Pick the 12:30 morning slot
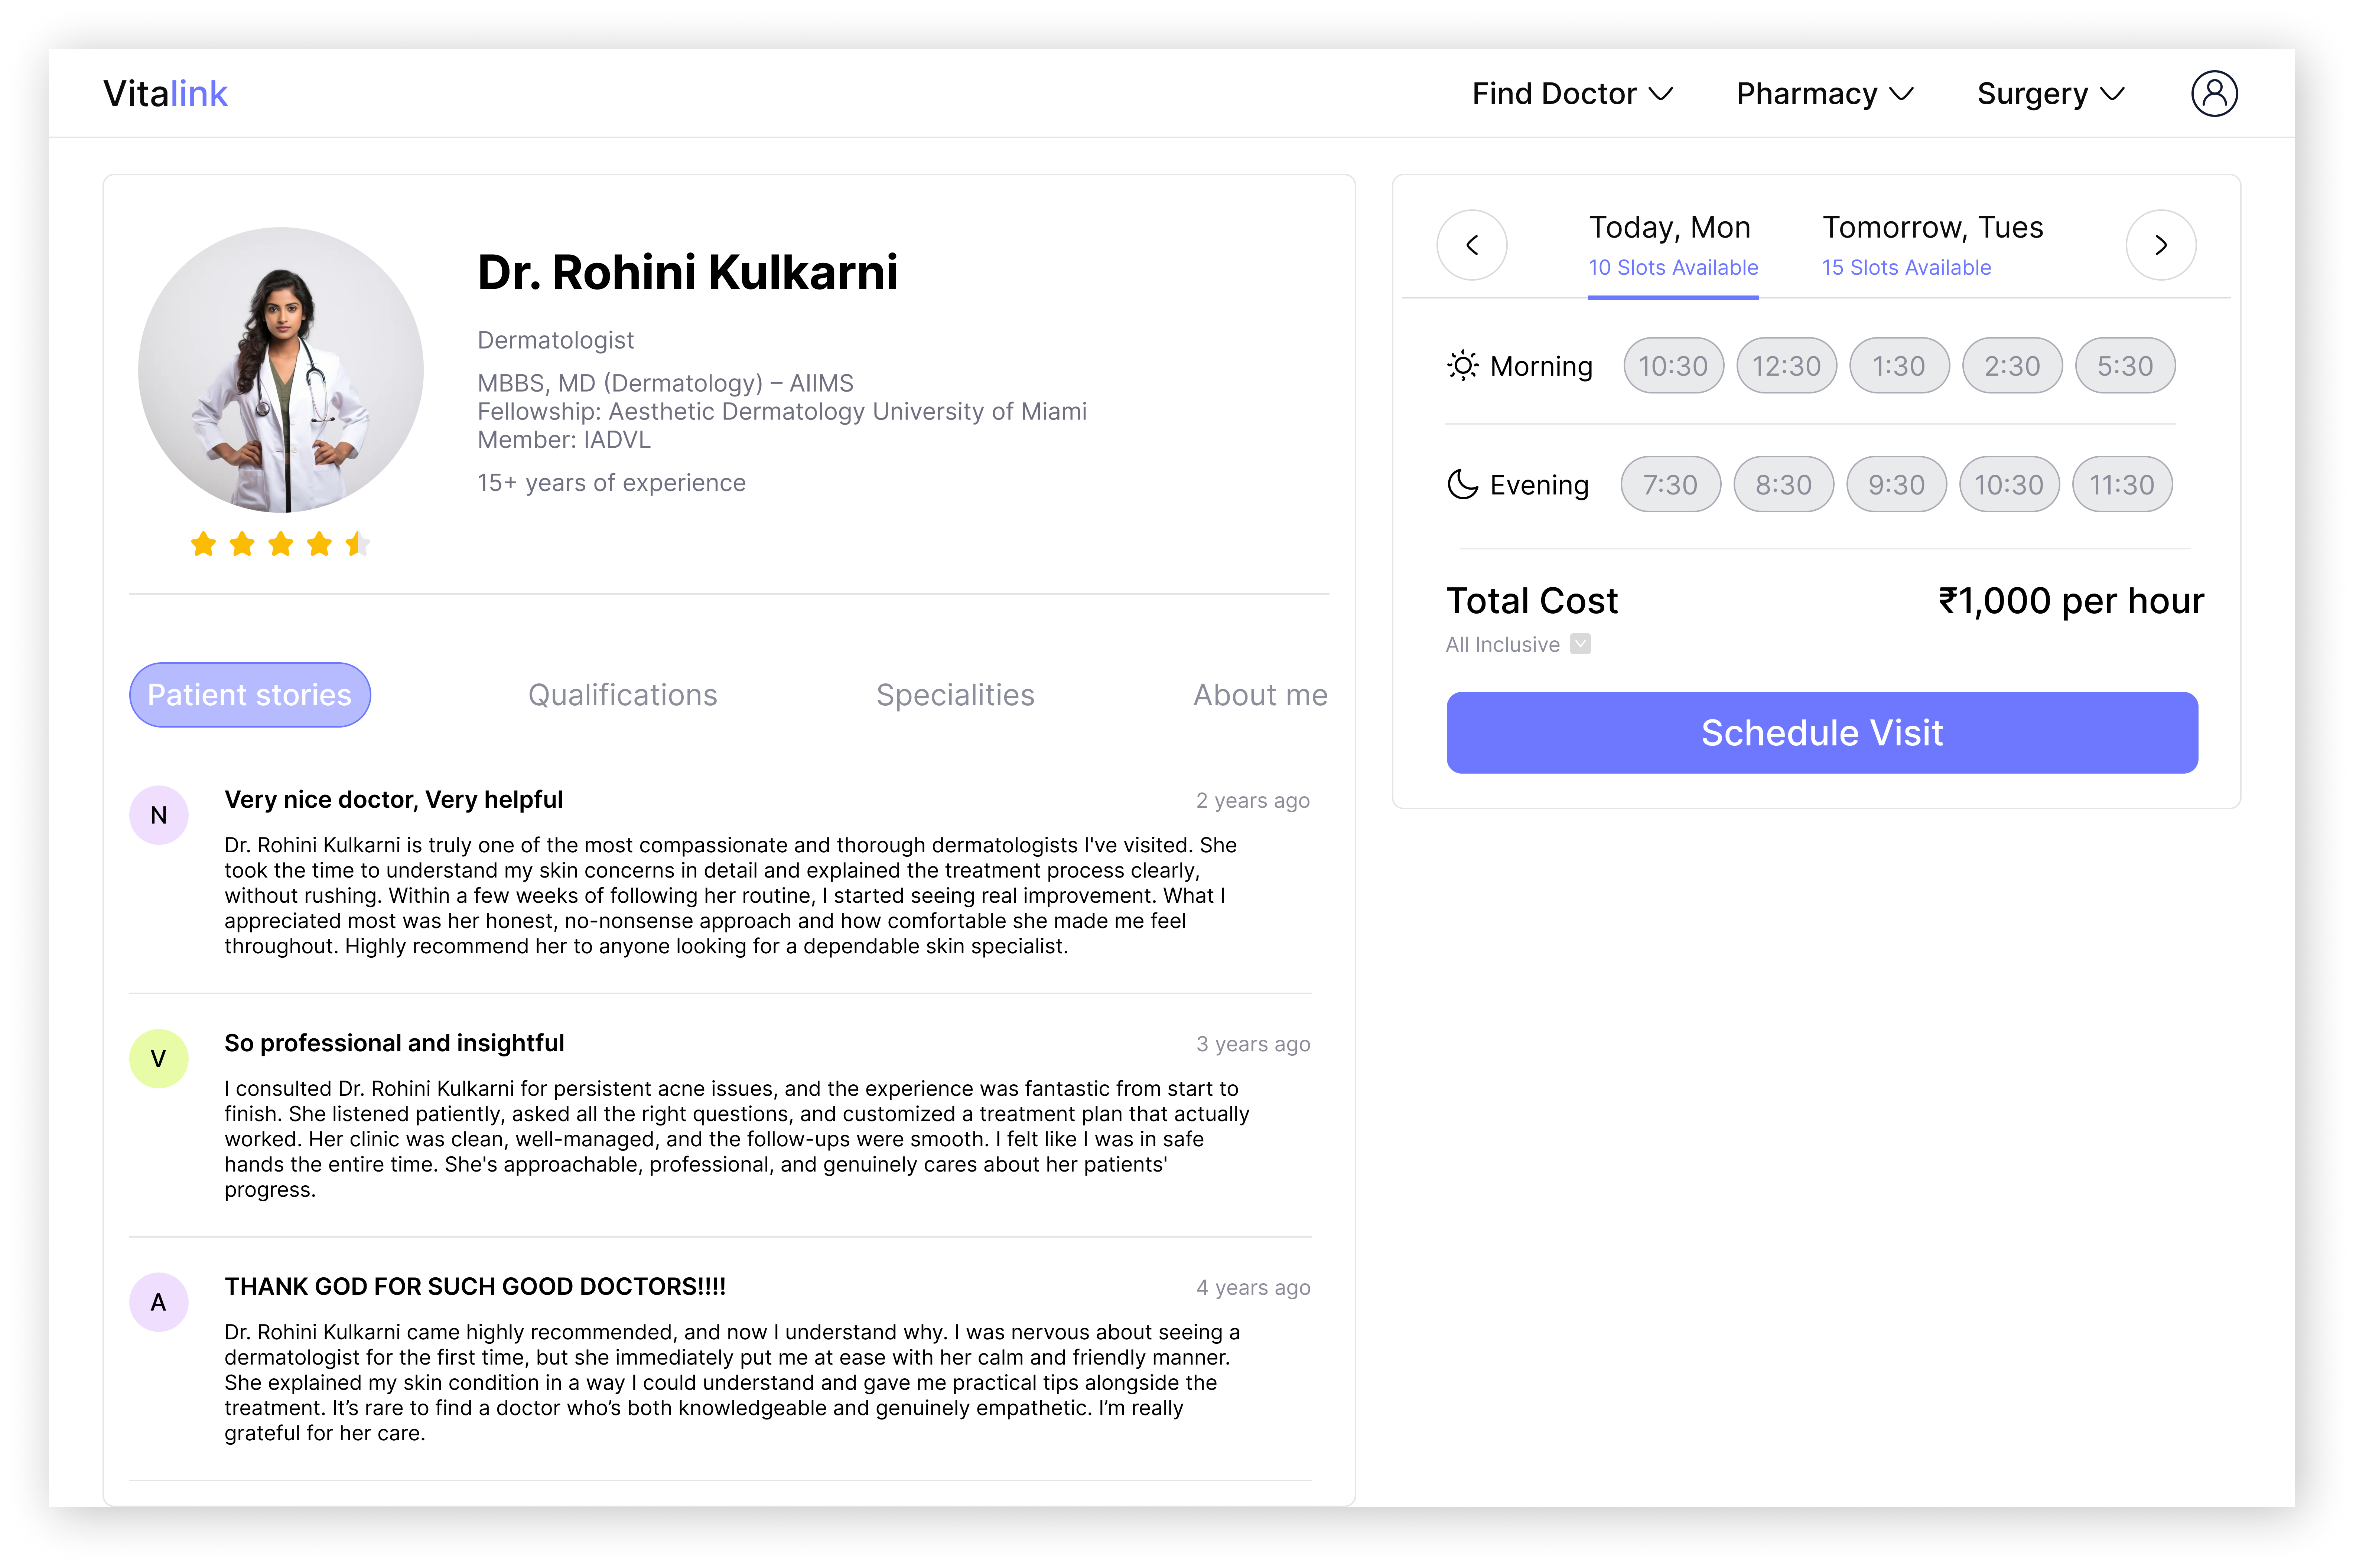 (x=1786, y=366)
